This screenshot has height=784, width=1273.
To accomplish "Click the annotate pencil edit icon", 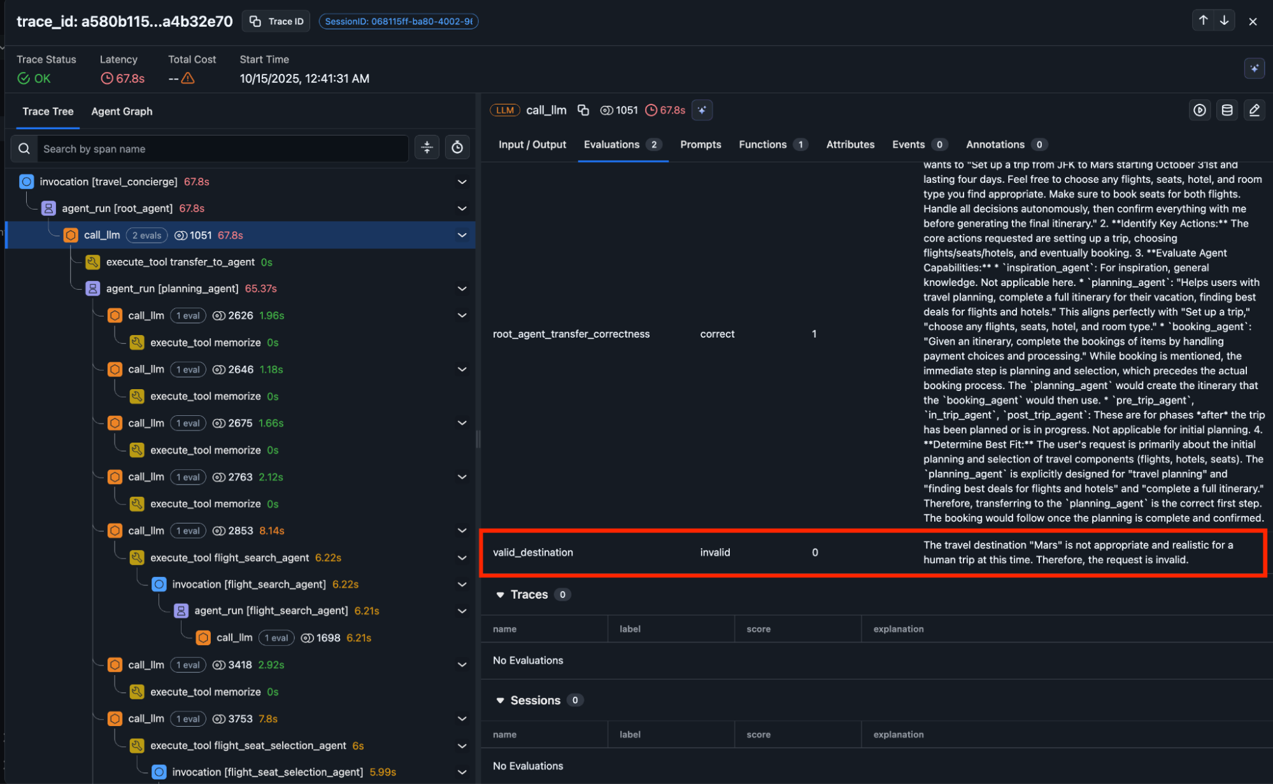I will [1254, 110].
